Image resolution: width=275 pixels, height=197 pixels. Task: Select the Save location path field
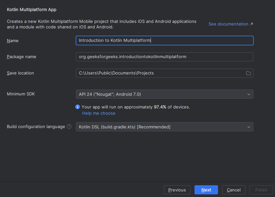tap(160, 73)
